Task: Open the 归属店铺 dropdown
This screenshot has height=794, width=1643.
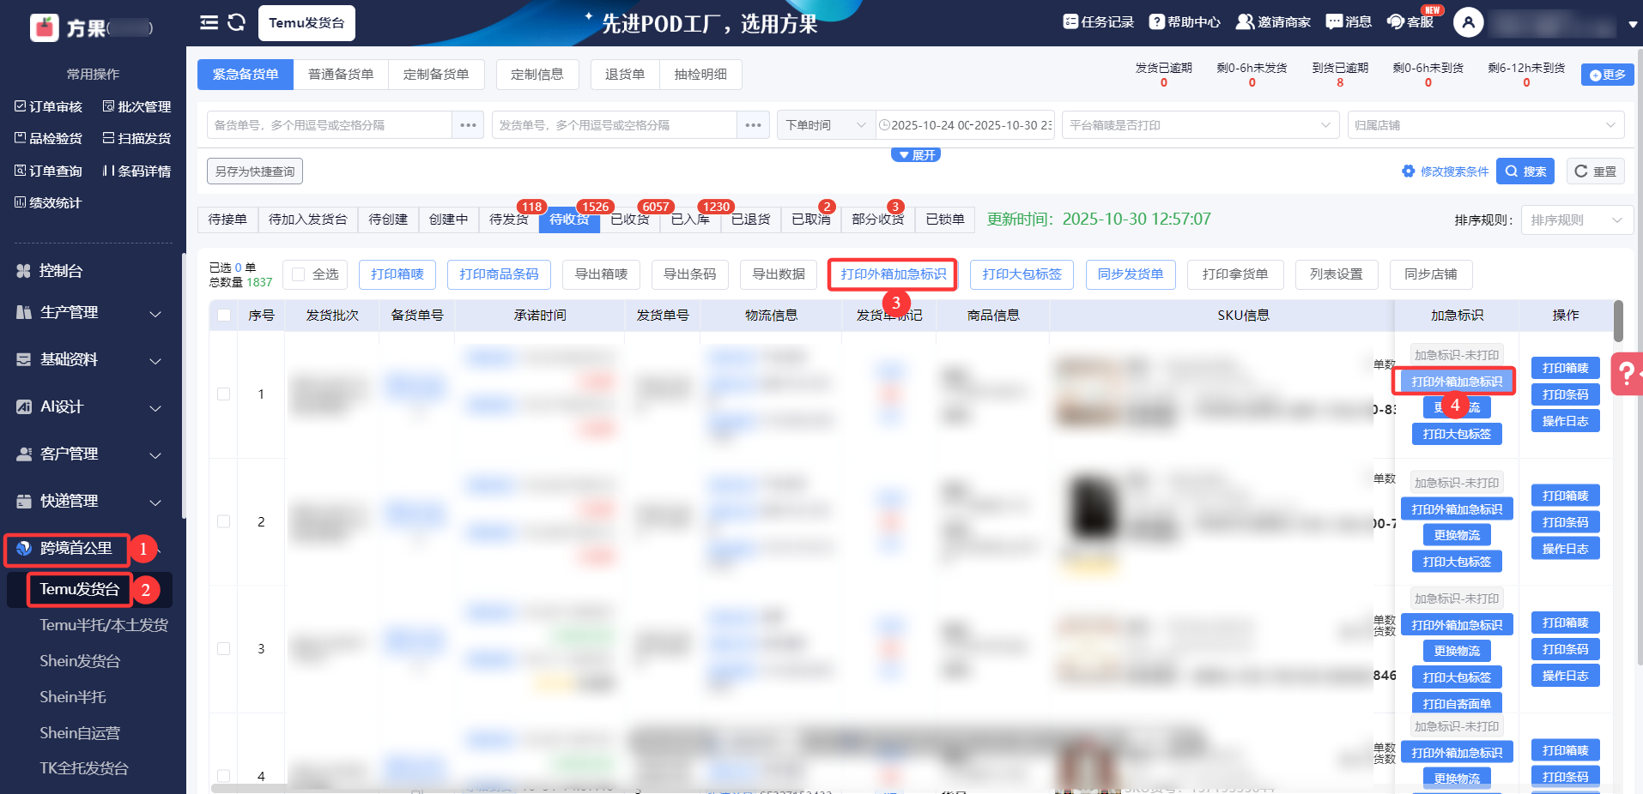Action: click(x=1485, y=125)
